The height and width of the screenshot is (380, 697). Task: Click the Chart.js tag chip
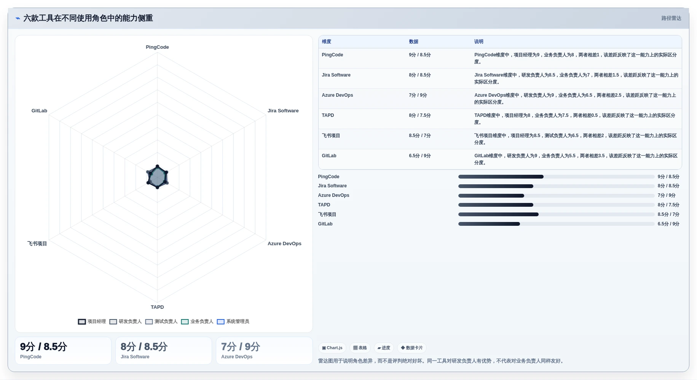click(332, 348)
